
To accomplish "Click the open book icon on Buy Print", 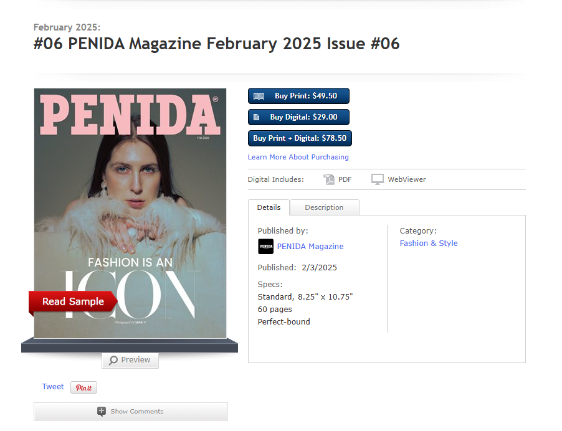I will (259, 96).
